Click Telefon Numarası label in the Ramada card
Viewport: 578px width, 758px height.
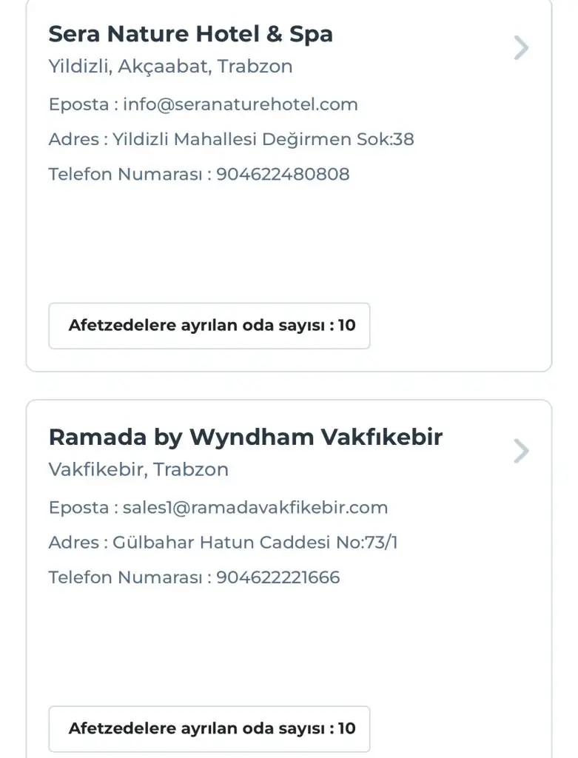(124, 577)
